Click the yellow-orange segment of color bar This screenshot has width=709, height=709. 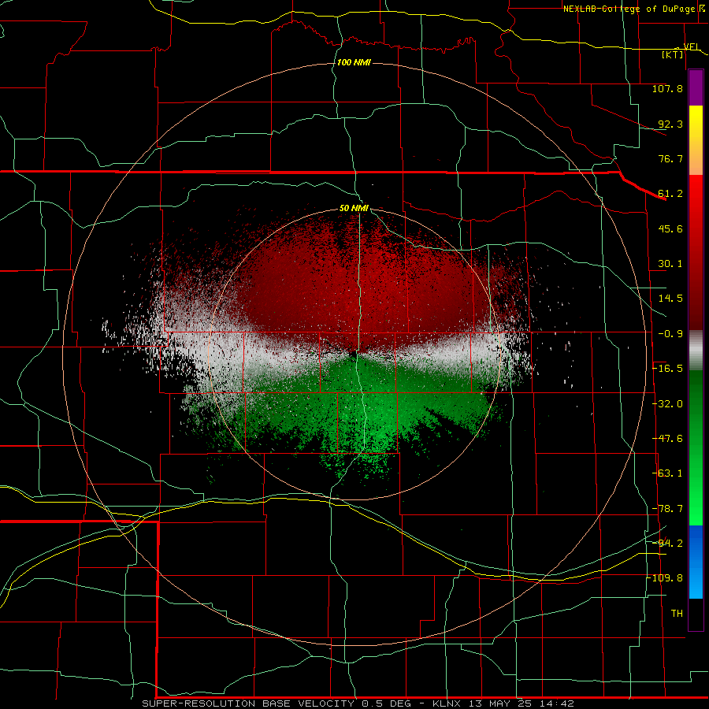(x=696, y=140)
